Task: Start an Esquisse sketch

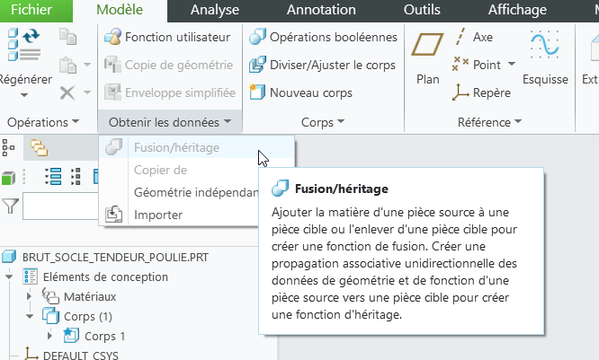Action: tap(545, 56)
